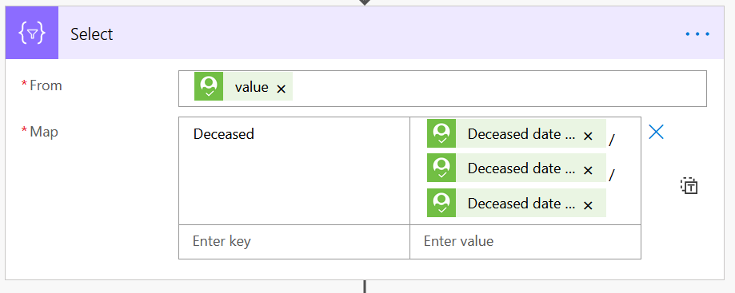
Task: Select the first Deceased date token label
Action: 521,134
